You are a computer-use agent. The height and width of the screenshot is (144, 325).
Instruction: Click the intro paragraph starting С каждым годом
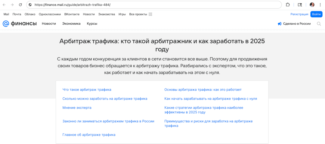click(162, 66)
